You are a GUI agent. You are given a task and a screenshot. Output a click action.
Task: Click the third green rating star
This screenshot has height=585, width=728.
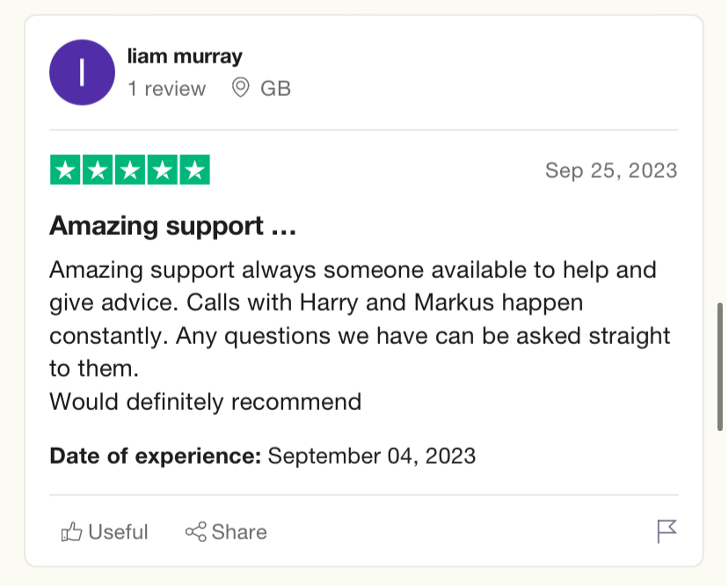point(130,170)
